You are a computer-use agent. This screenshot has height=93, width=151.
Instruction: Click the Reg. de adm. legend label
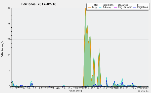click(125, 7)
